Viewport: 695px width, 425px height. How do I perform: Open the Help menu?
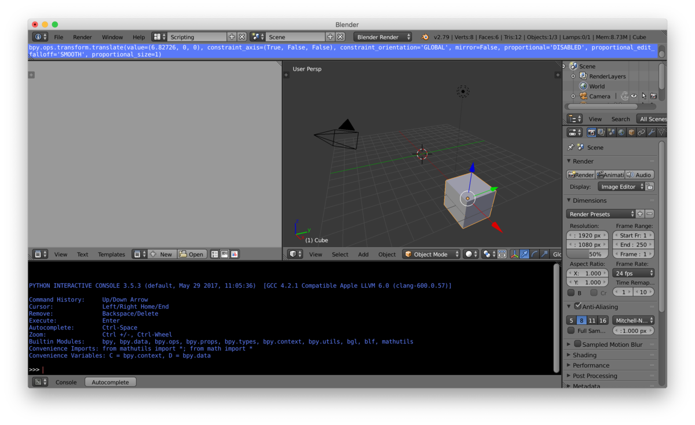[138, 37]
